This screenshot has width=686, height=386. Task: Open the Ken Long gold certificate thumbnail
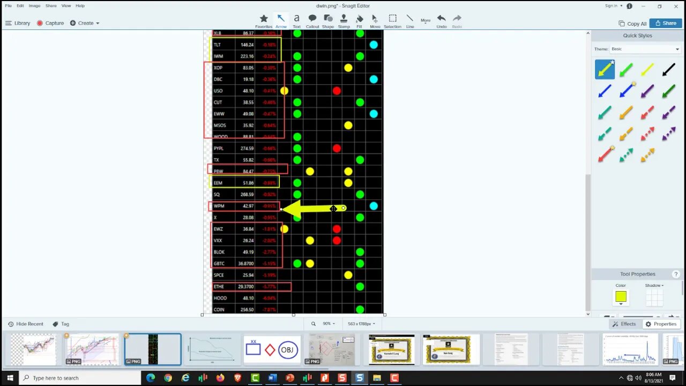(x=451, y=350)
